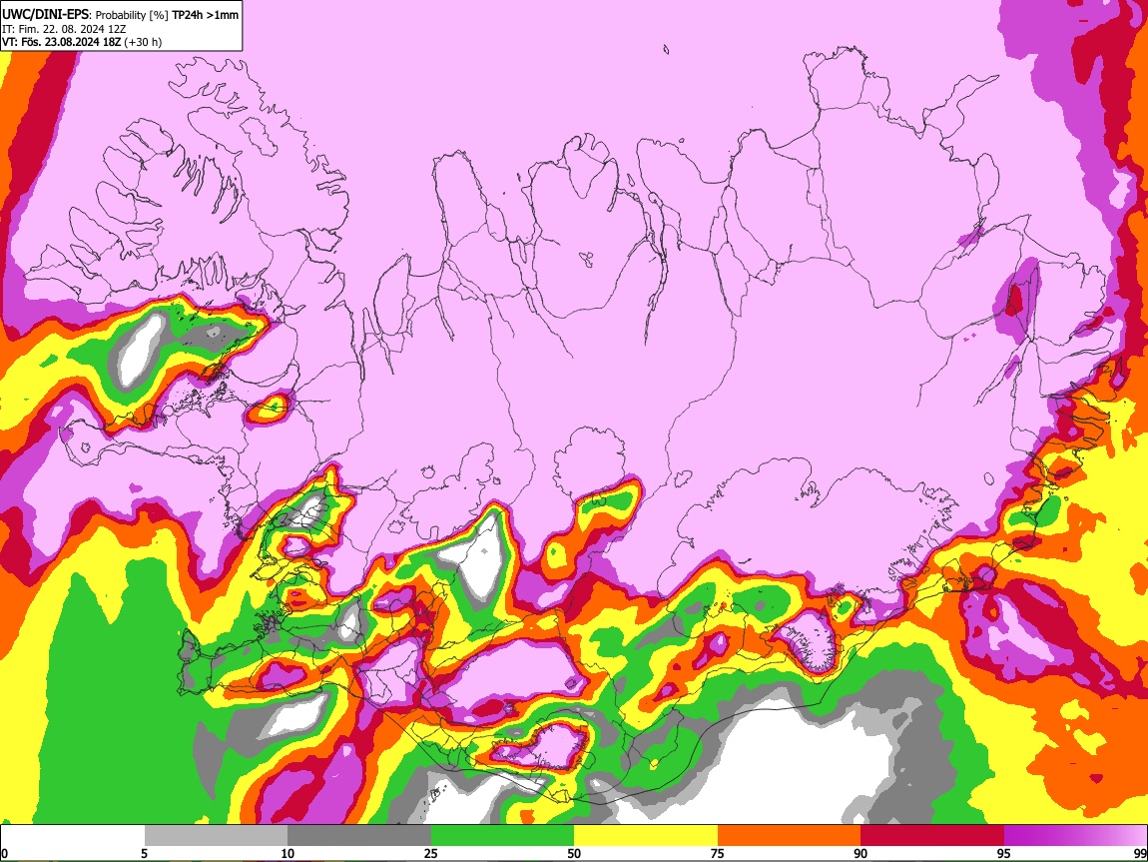Click the white 0–5% legend swatch
The image size is (1148, 862).
point(73,836)
